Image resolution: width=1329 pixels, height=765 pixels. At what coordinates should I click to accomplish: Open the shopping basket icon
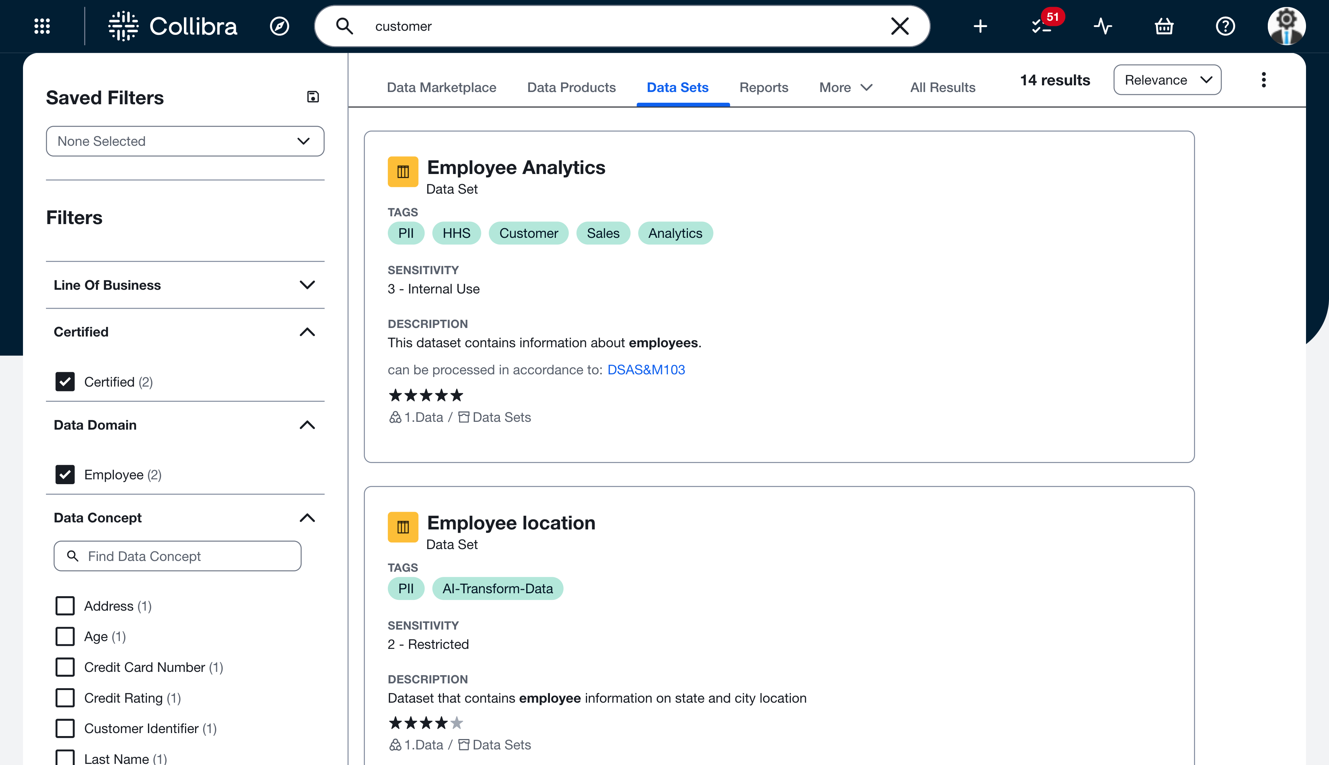click(x=1164, y=26)
